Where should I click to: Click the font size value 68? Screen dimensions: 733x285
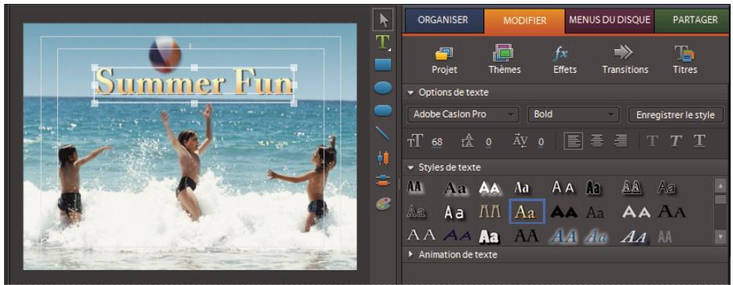pos(437,142)
